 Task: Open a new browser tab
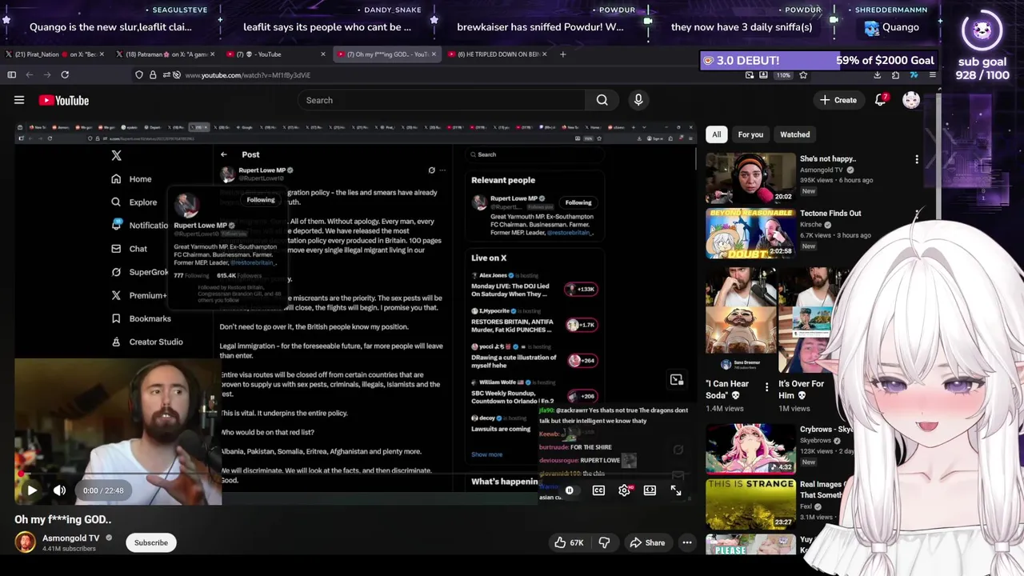point(562,54)
